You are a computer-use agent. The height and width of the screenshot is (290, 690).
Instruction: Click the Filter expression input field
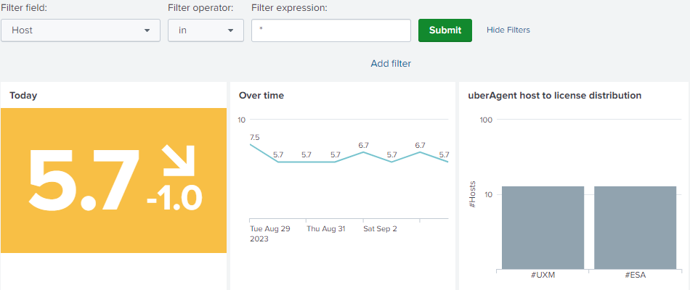pos(331,30)
